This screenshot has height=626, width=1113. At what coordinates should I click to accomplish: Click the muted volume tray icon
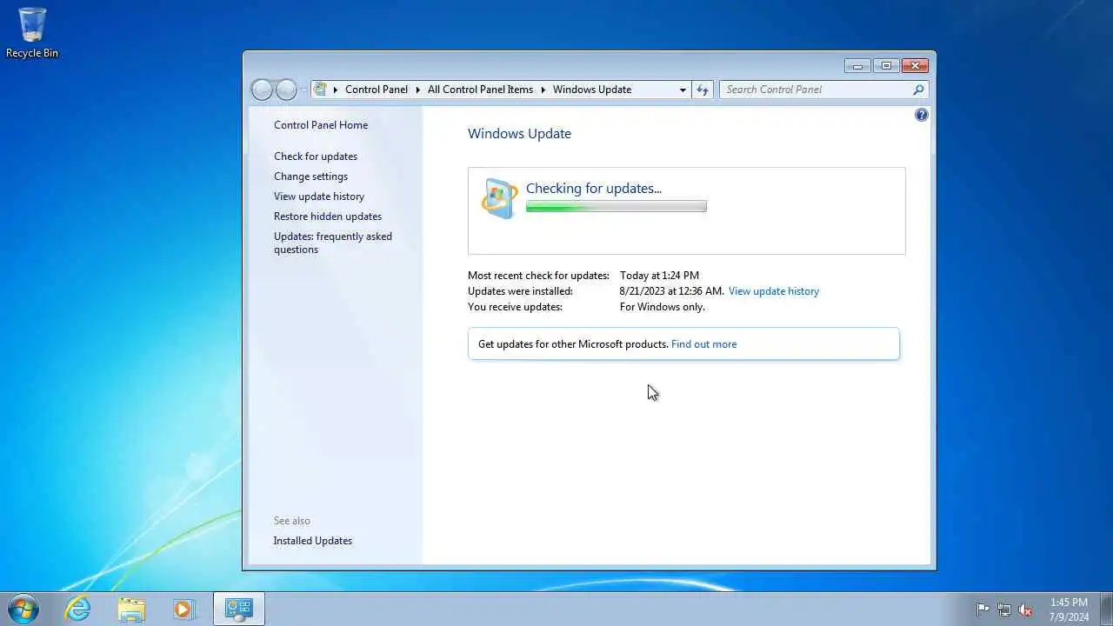[1026, 609]
